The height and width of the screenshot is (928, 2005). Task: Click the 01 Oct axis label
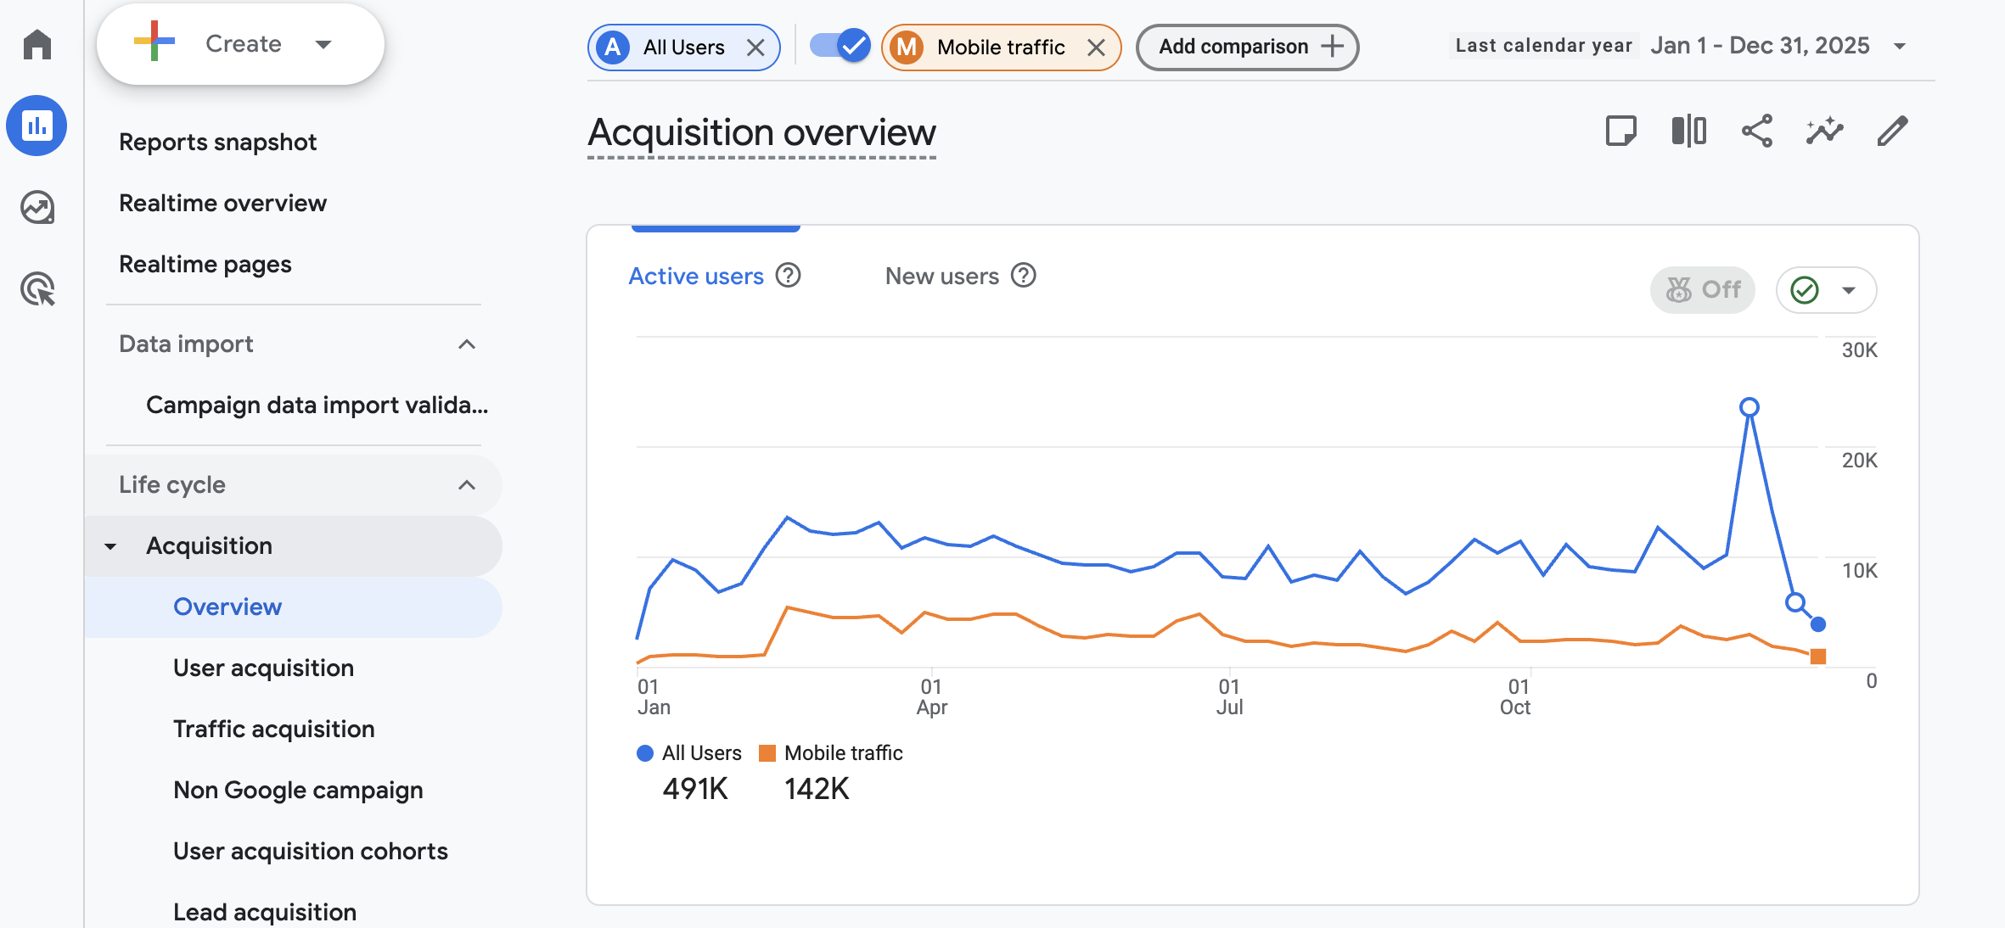tap(1515, 696)
